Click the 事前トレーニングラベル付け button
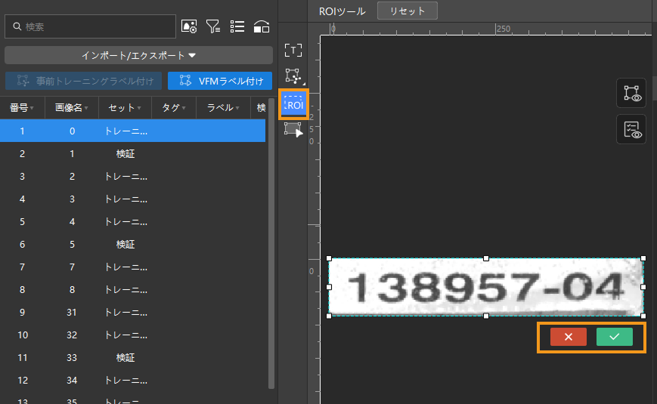 coord(83,81)
